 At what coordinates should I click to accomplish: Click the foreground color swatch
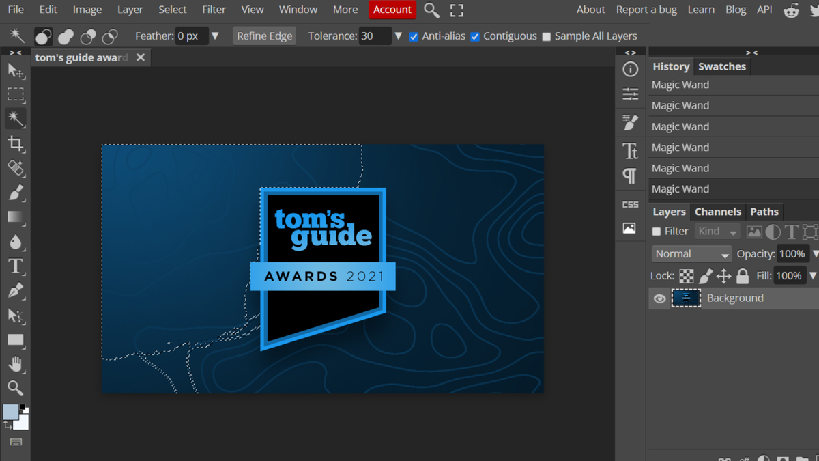10,413
